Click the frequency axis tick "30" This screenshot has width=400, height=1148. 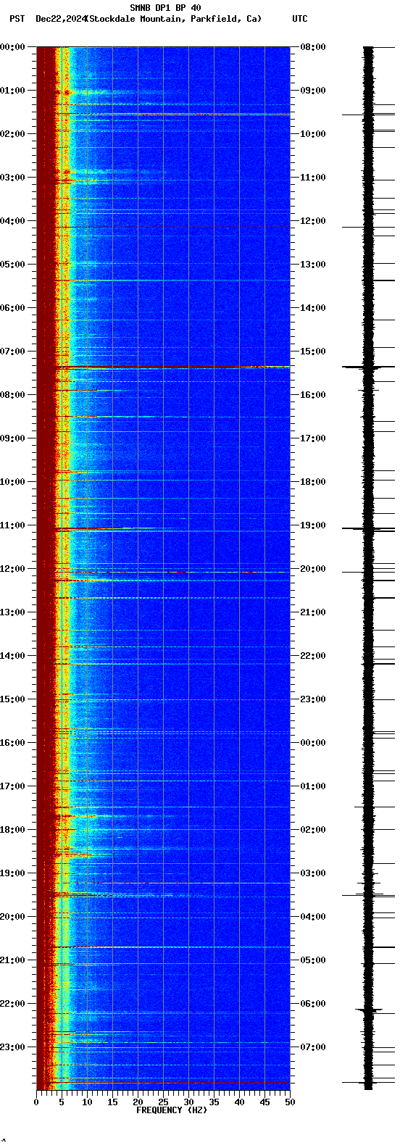pyautogui.click(x=188, y=1102)
